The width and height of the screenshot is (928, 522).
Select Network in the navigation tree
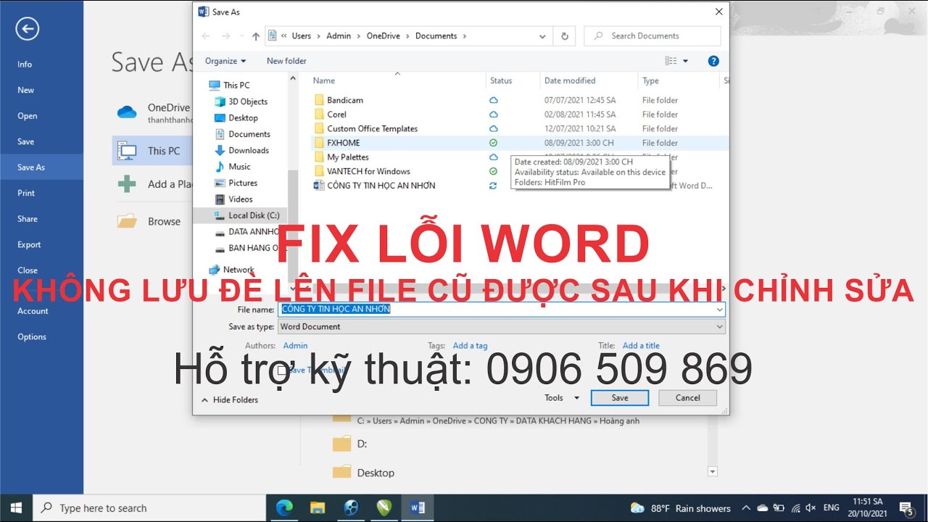click(x=231, y=270)
